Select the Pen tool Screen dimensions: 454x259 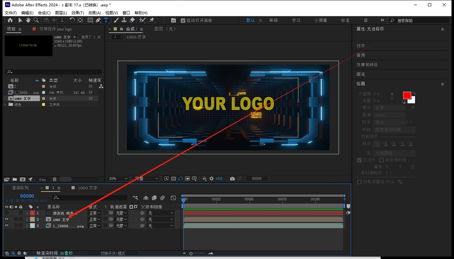pyautogui.click(x=98, y=20)
